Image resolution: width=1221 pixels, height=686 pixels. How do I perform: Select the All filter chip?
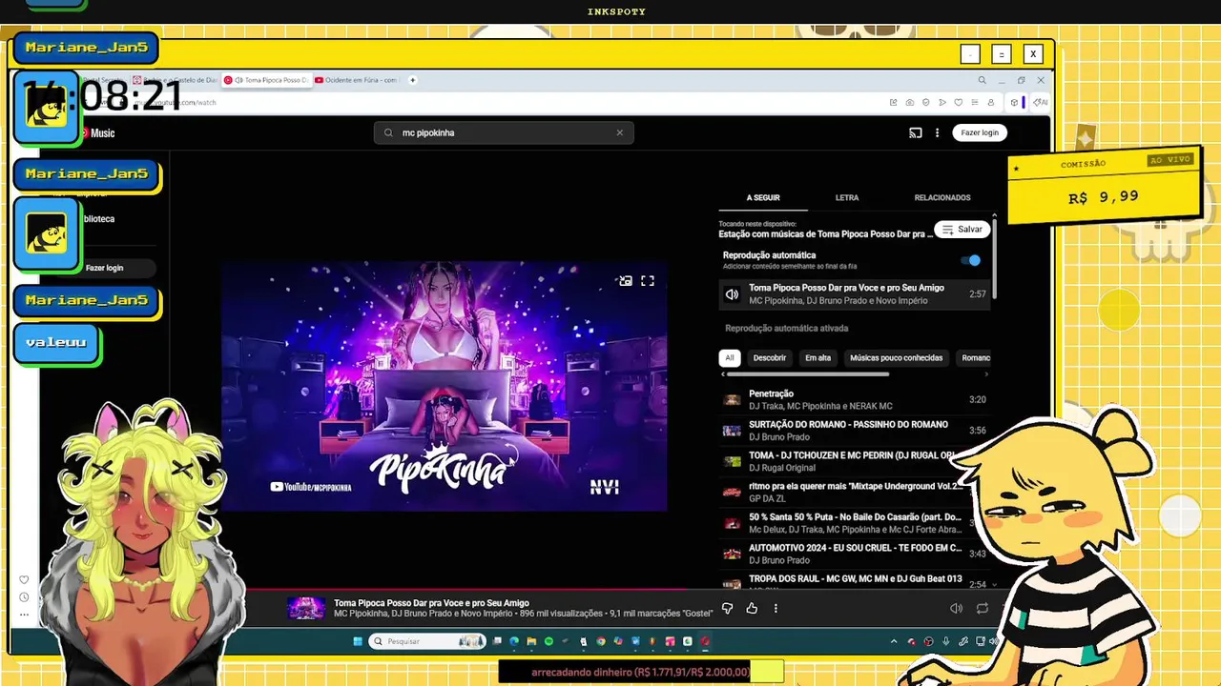click(730, 358)
